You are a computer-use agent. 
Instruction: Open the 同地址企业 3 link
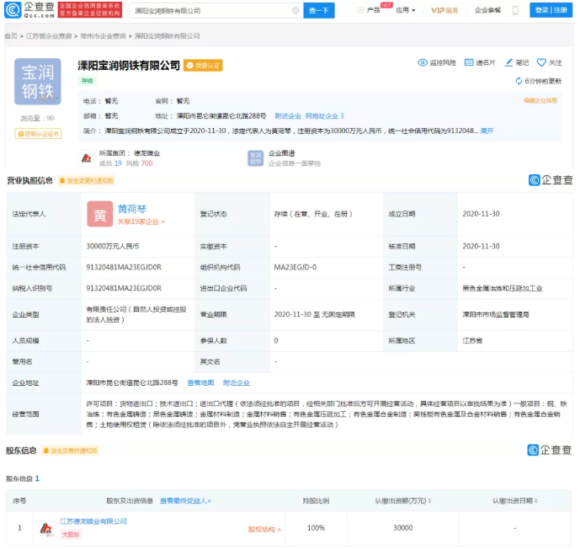pyautogui.click(x=324, y=116)
